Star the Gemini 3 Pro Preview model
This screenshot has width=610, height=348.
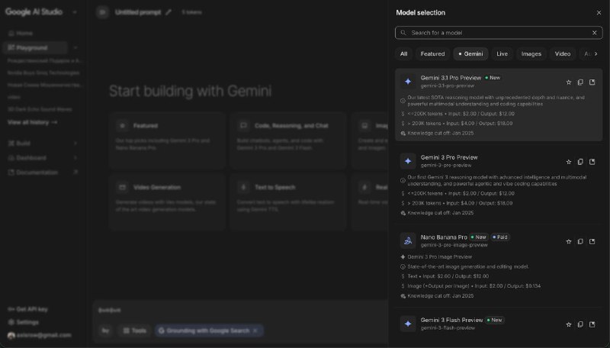pos(568,162)
